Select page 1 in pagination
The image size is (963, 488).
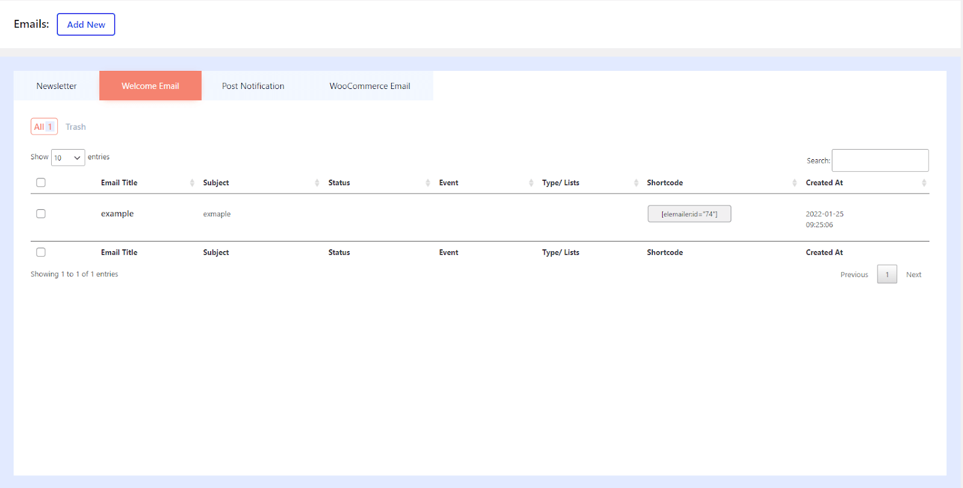point(887,275)
